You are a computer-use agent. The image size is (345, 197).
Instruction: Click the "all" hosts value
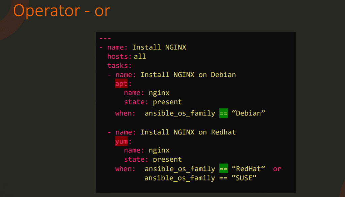pyautogui.click(x=140, y=56)
